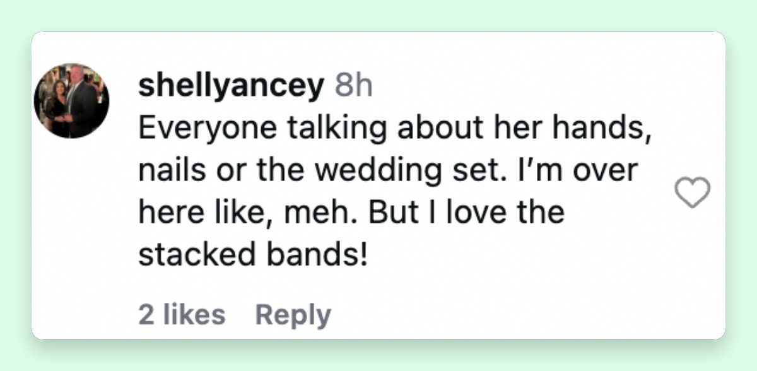This screenshot has height=371, width=757.
Task: Click the Reply button under the comment
Action: (x=293, y=315)
